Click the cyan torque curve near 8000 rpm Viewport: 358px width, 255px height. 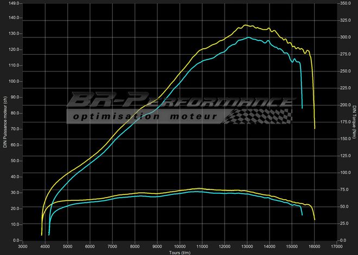135,197
